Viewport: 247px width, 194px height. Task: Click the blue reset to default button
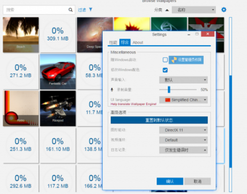click(159, 120)
